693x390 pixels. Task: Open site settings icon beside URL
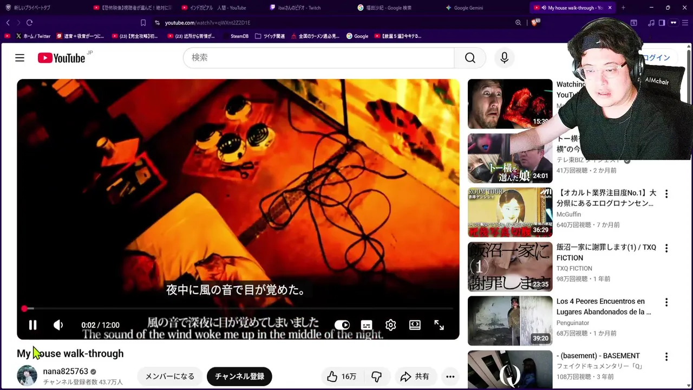coord(157,23)
